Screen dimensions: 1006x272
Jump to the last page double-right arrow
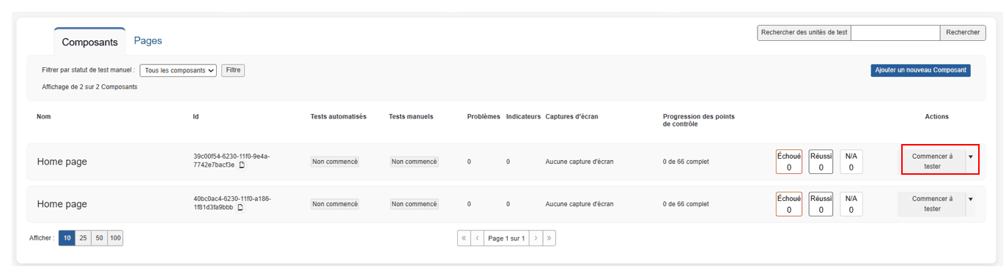[x=550, y=238]
